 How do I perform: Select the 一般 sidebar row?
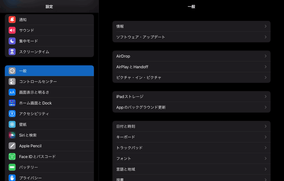click(49, 71)
